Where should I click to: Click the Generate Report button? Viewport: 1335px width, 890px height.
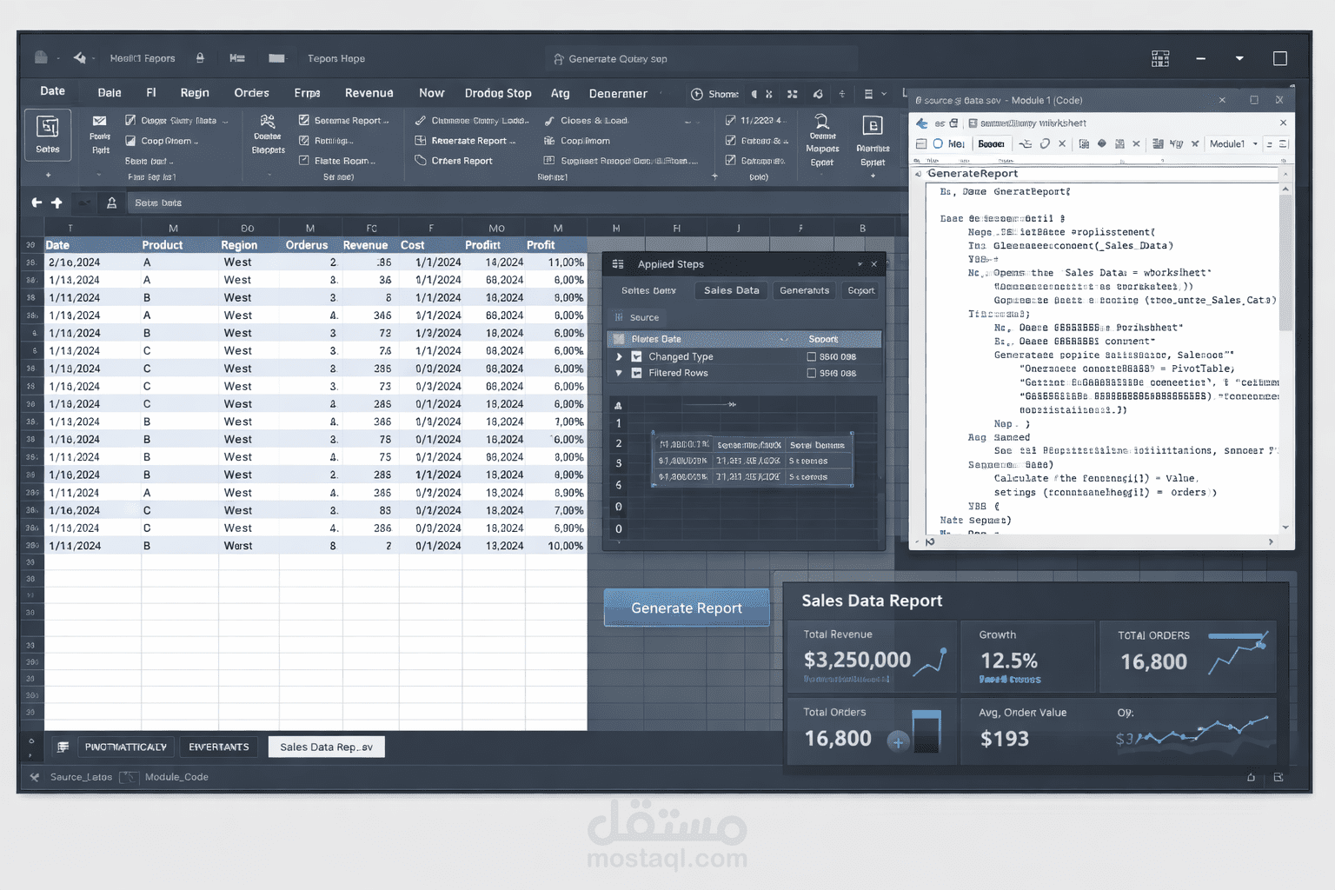pos(686,608)
